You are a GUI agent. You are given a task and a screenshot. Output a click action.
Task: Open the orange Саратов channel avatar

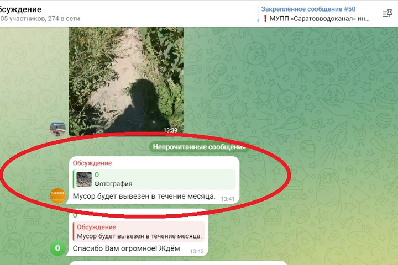(x=57, y=195)
